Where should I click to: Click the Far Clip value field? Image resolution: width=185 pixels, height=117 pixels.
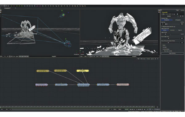tap(182, 24)
